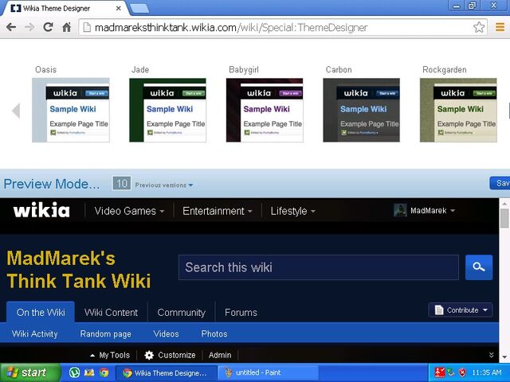Select the On the Wiki tab
510x382 pixels.
[x=41, y=312]
